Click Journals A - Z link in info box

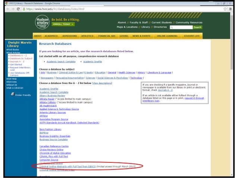165,90
